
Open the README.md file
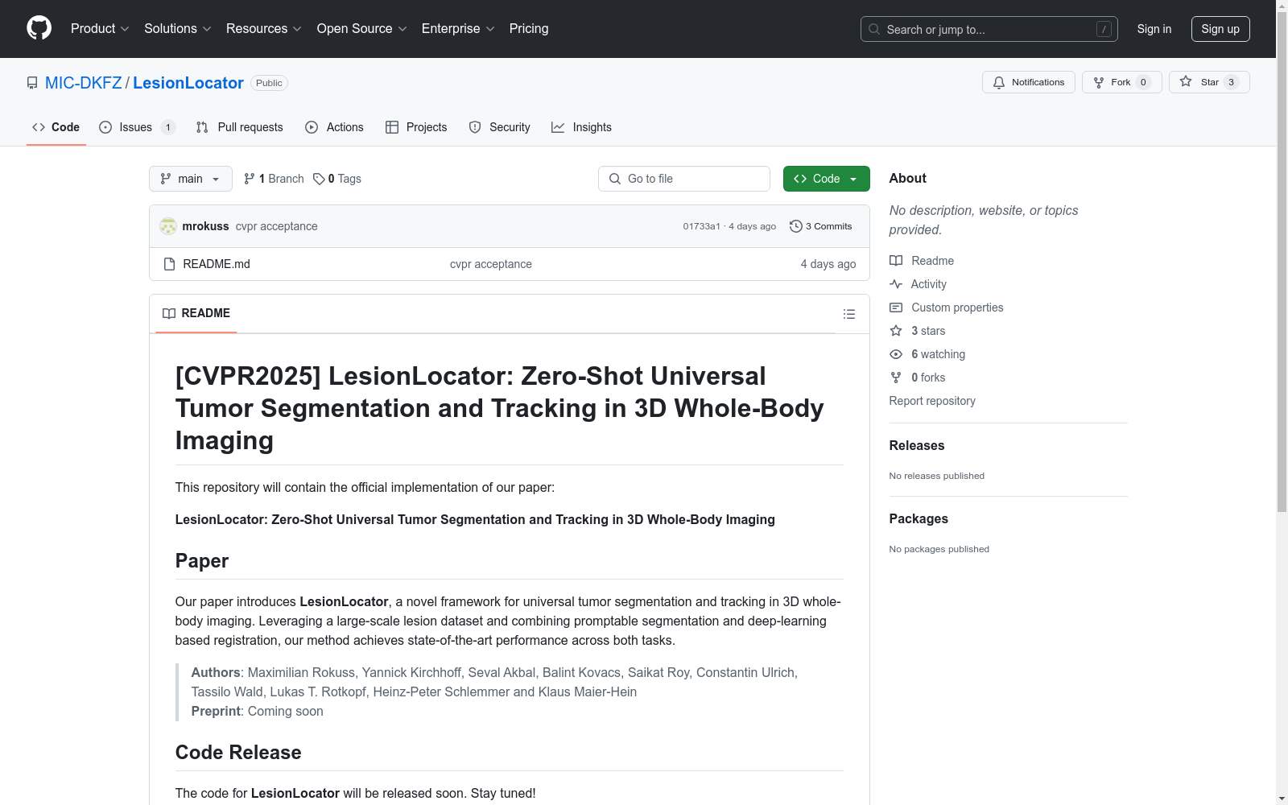[217, 264]
